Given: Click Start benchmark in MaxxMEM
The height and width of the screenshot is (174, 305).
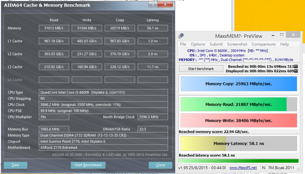Looking at the screenshot, I should (201, 69).
